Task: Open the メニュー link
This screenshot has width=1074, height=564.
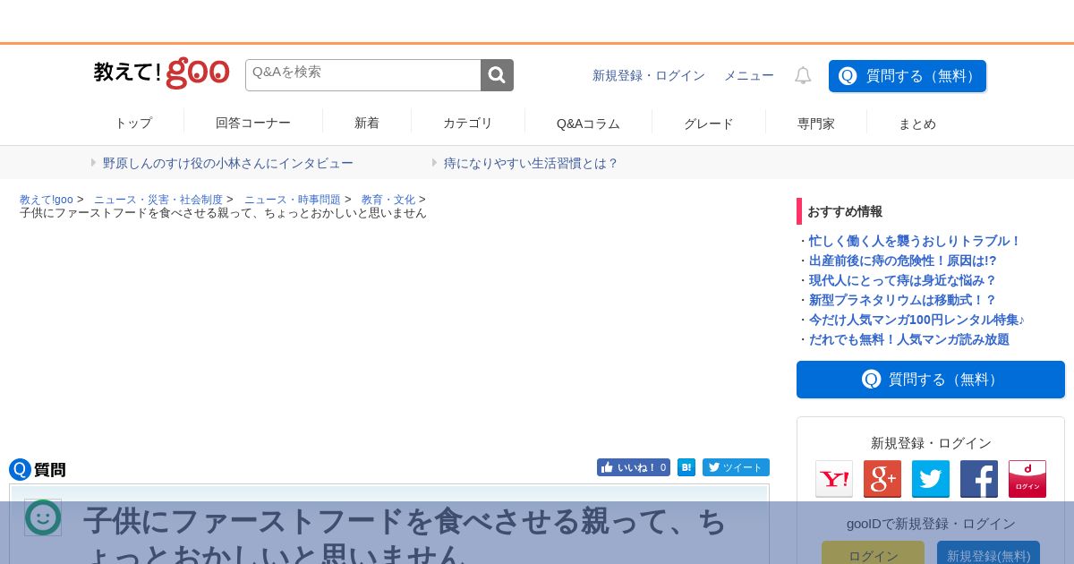Action: coord(749,76)
